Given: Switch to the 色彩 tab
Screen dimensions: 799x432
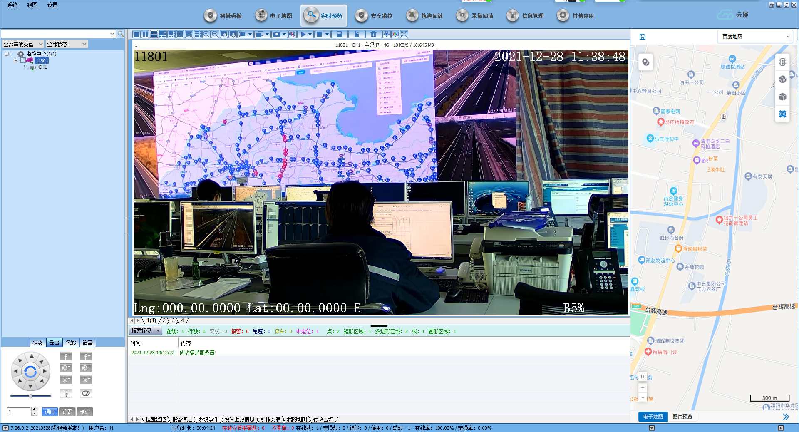Looking at the screenshot, I should tap(71, 343).
